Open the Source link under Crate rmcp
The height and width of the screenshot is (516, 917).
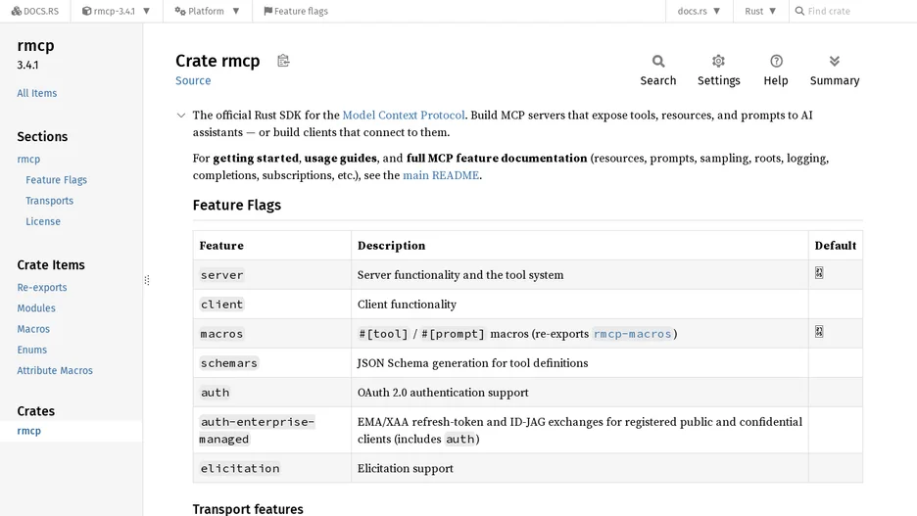click(x=193, y=80)
